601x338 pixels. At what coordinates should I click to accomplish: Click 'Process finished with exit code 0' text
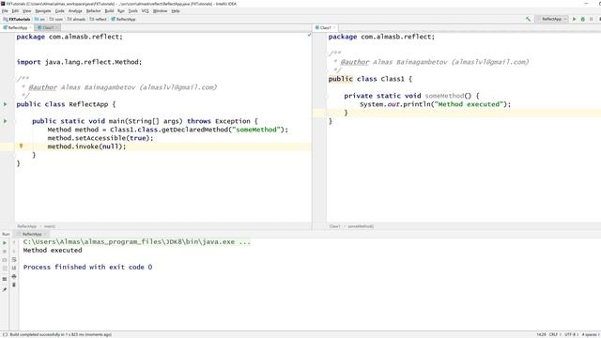coord(87,267)
